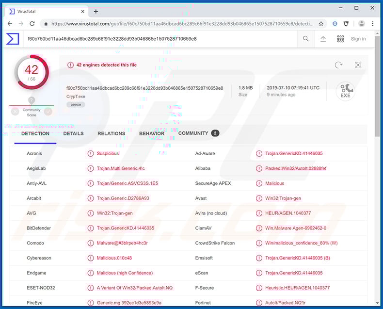Click F-Secure Heuristic.HEUR/AGEN.1040377 result
This screenshot has height=309, width=383.
pyautogui.click(x=298, y=288)
